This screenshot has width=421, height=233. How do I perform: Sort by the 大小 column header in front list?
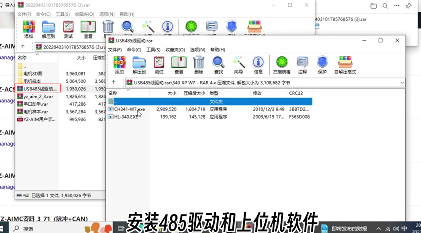coord(164,93)
